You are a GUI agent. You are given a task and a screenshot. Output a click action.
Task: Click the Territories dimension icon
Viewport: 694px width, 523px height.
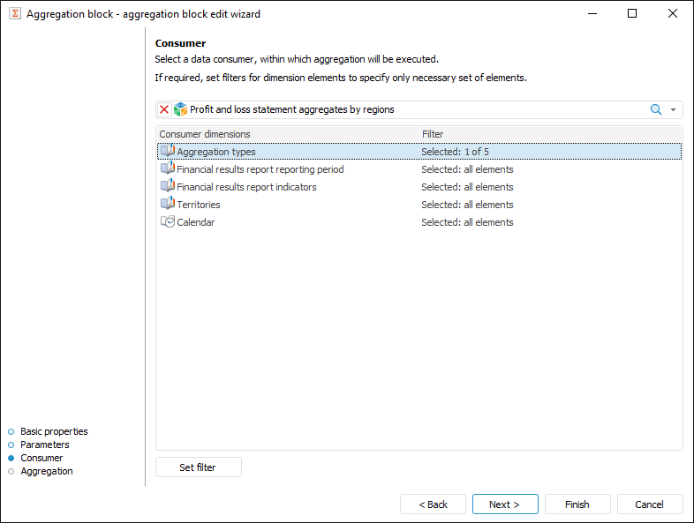point(168,205)
